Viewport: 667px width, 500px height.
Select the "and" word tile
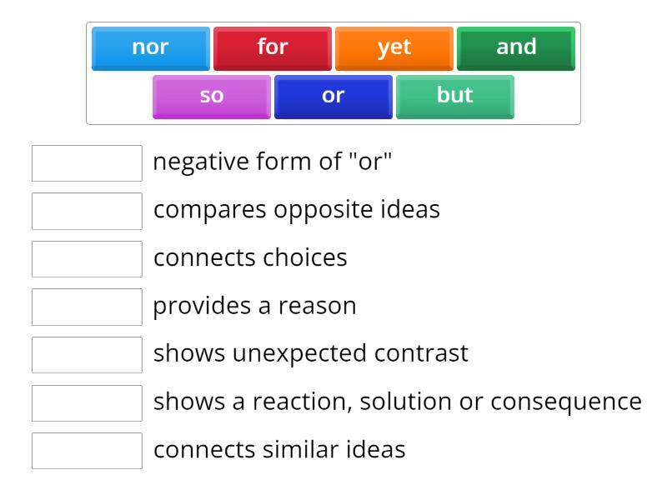click(x=515, y=48)
